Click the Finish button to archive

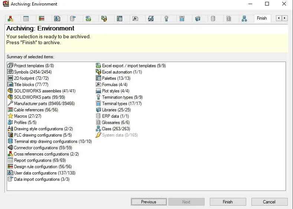[228, 202]
